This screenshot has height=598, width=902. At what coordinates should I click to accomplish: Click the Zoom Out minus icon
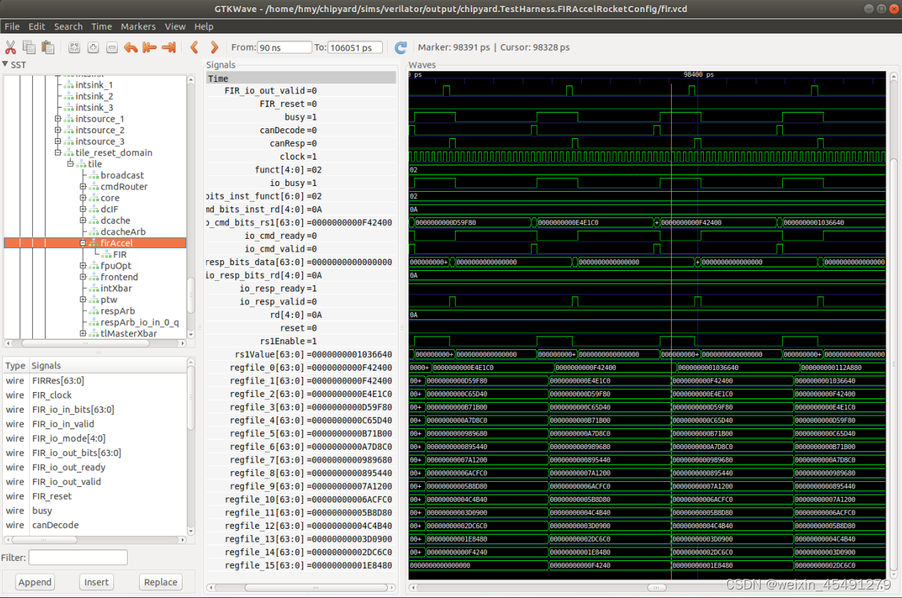[x=112, y=48]
